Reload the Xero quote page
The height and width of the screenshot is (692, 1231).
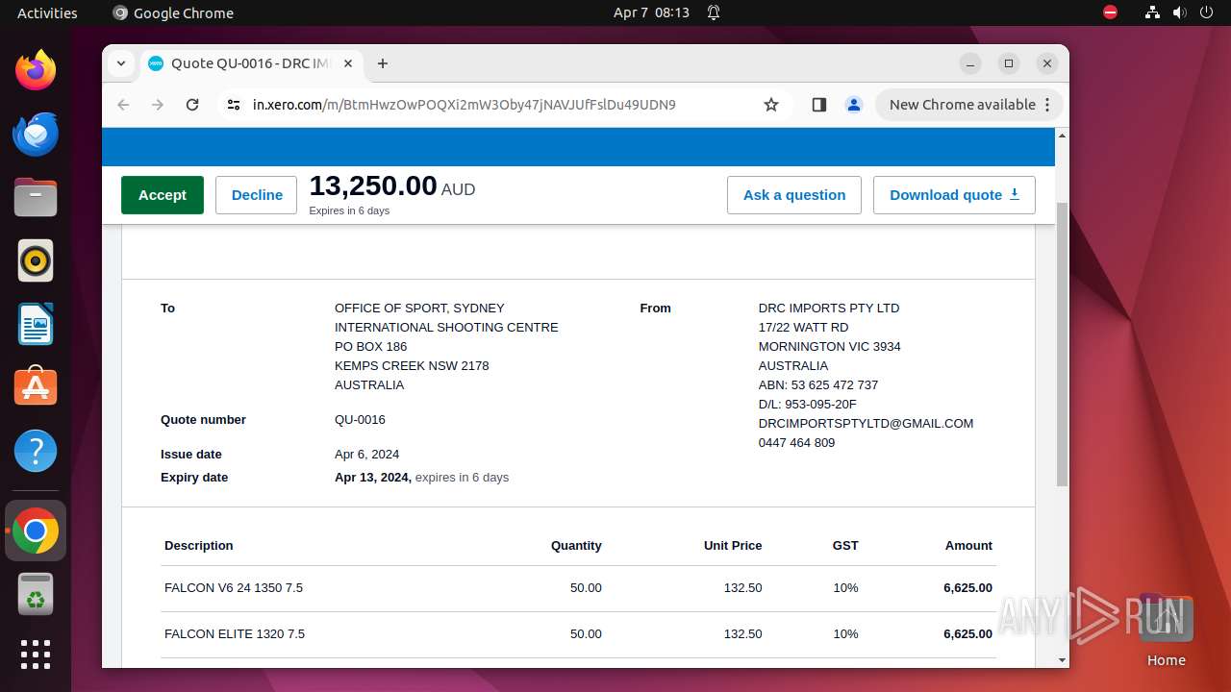(192, 105)
